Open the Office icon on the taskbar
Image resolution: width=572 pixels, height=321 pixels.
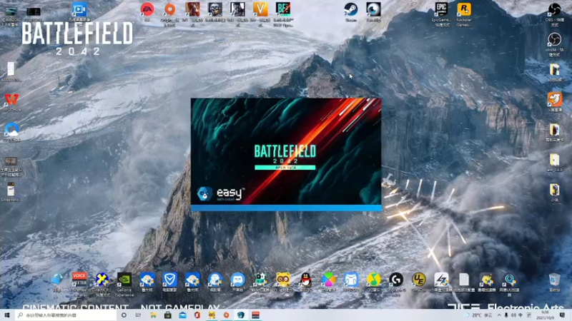(197, 315)
